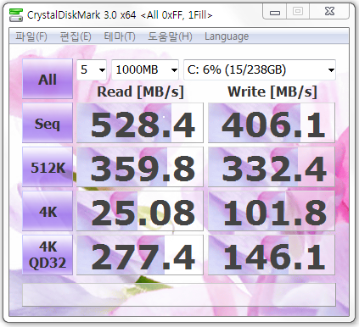Click the 512K read result 359.8
Viewport: 359px width, 327px height.
tap(140, 167)
